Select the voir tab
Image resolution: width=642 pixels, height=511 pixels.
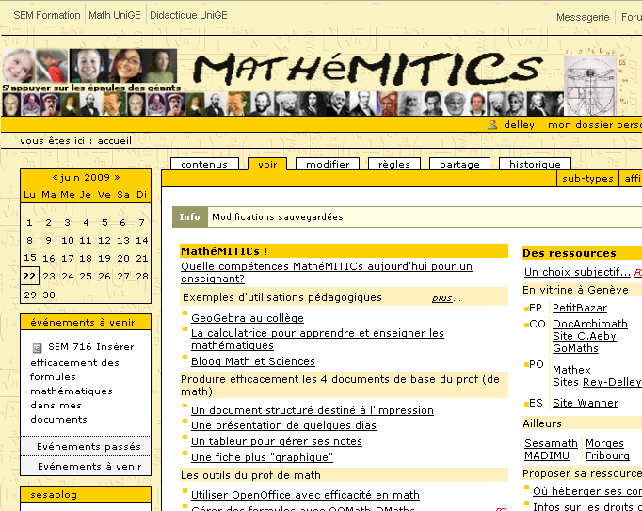point(267,164)
